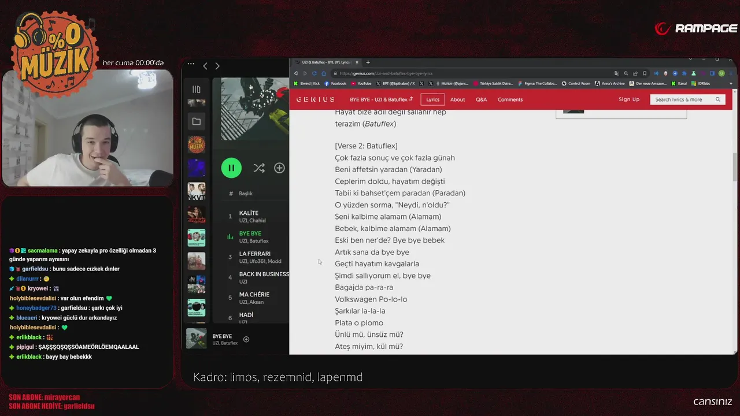Image resolution: width=740 pixels, height=416 pixels.
Task: Open the Control Room bookmark
Action: [576, 84]
